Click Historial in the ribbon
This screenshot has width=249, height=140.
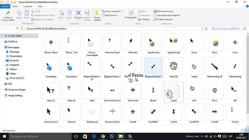click(144, 19)
